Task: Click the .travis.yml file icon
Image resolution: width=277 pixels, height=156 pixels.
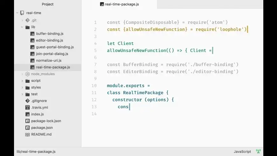Action: pos(27,107)
